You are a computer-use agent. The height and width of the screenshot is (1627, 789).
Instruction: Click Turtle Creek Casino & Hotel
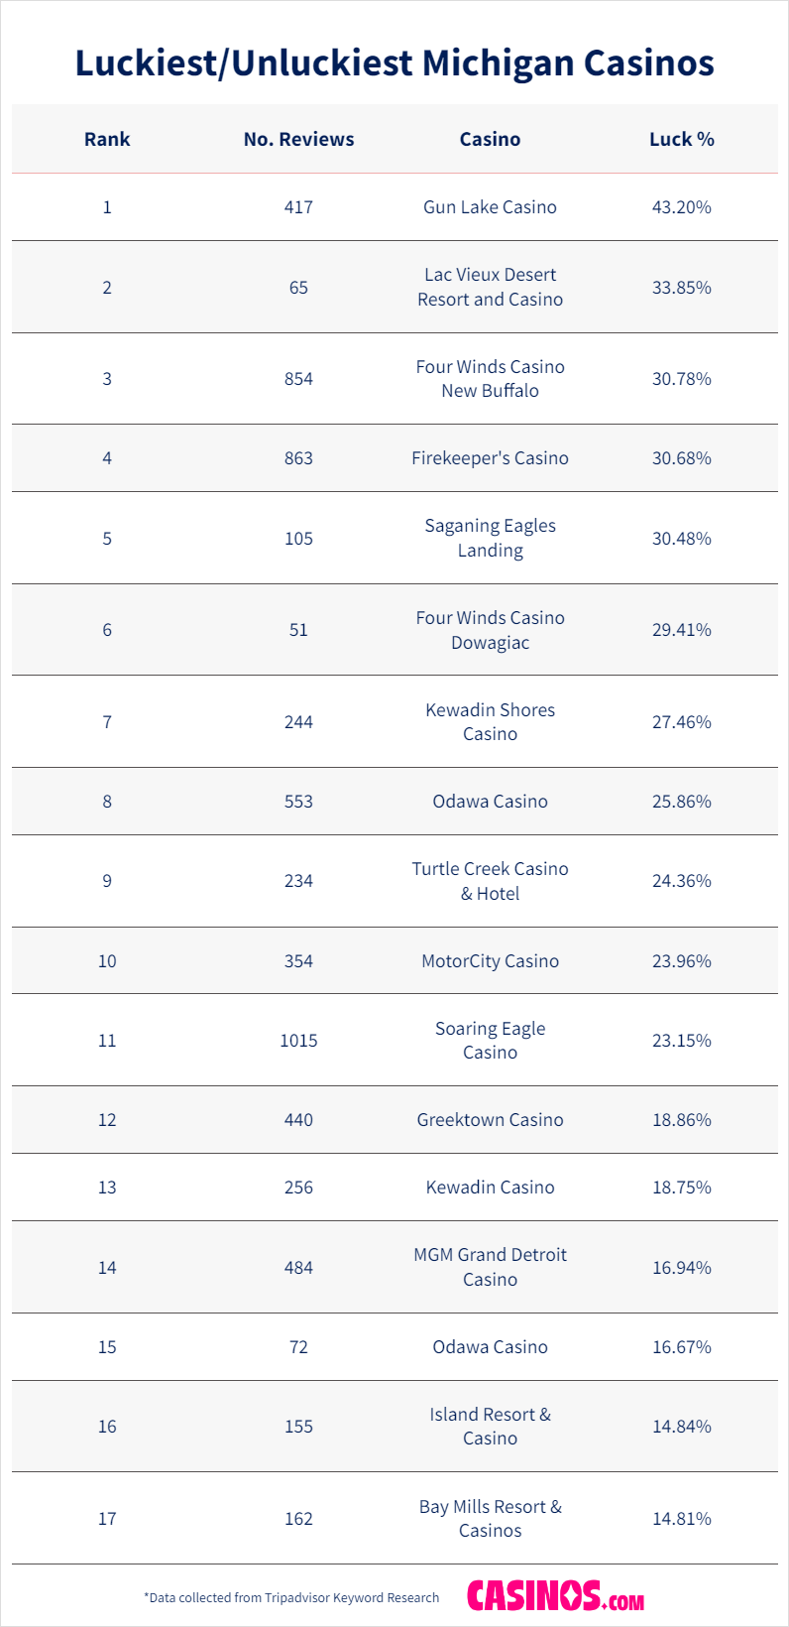point(490,881)
